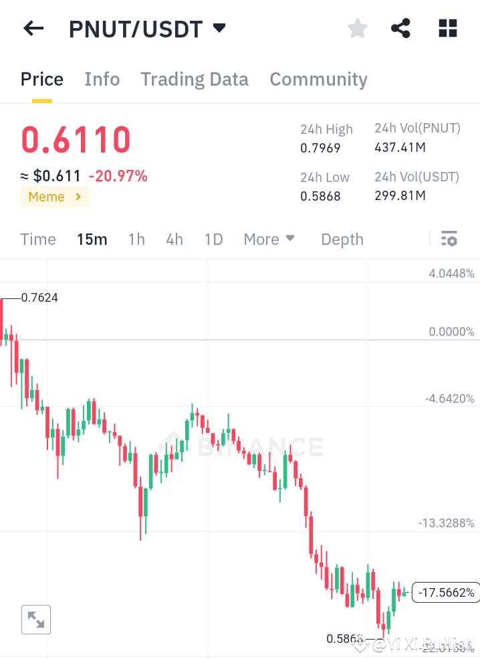Share the PNUT/USDT chart

point(400,28)
